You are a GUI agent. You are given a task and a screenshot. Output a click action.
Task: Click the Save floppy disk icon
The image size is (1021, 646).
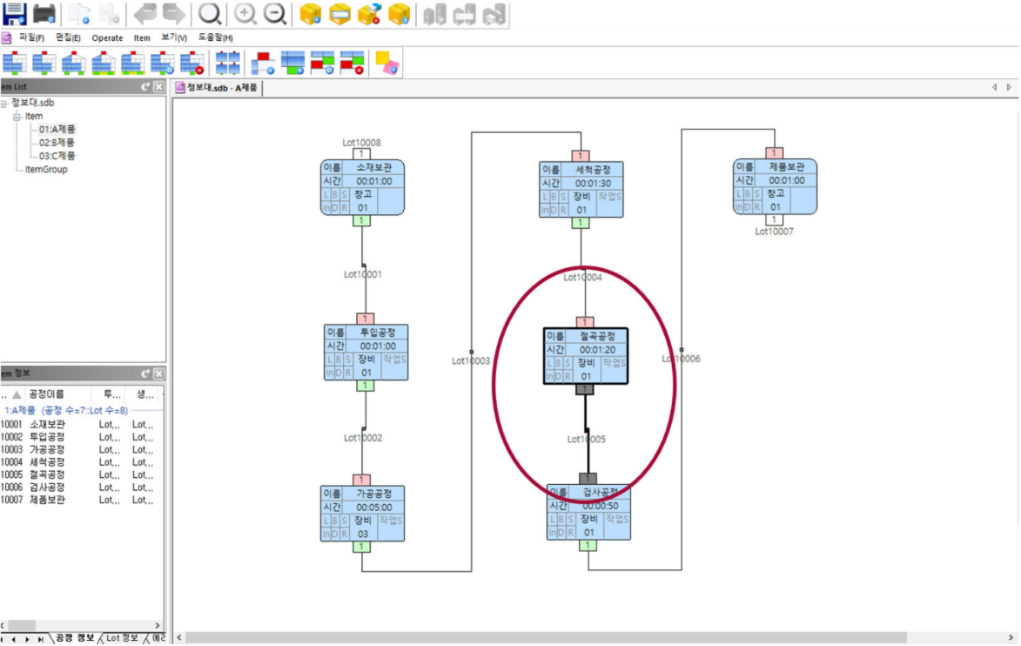(14, 14)
